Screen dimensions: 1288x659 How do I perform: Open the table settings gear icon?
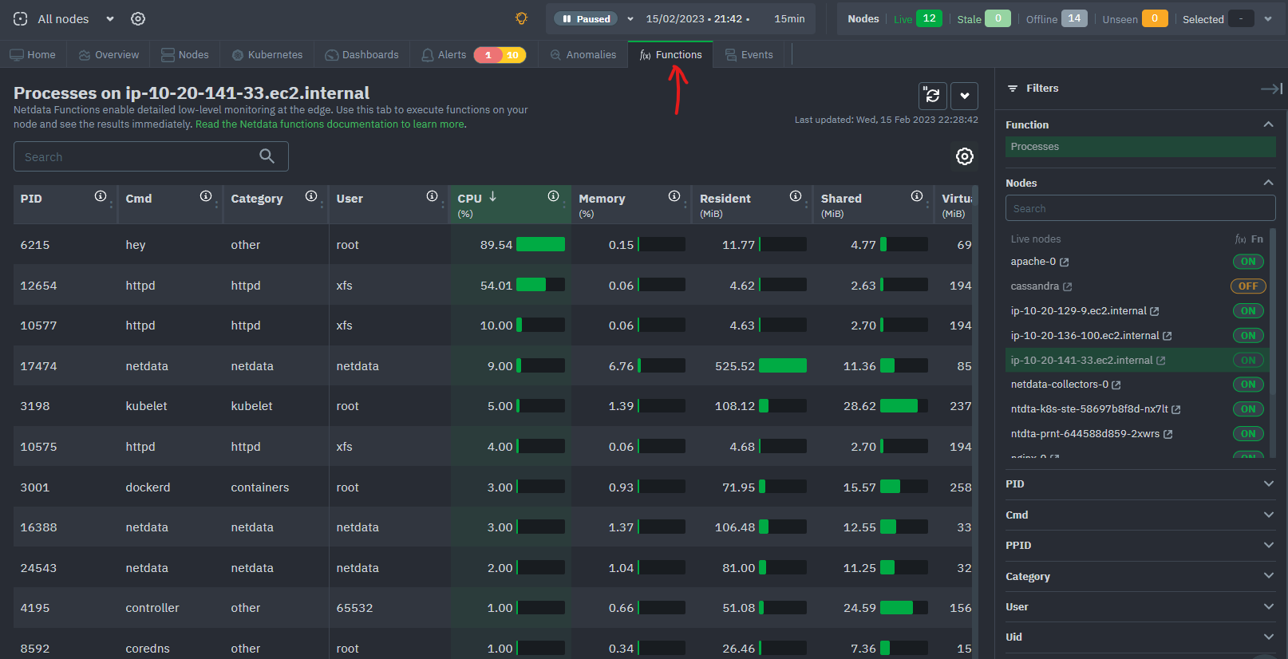(x=964, y=156)
